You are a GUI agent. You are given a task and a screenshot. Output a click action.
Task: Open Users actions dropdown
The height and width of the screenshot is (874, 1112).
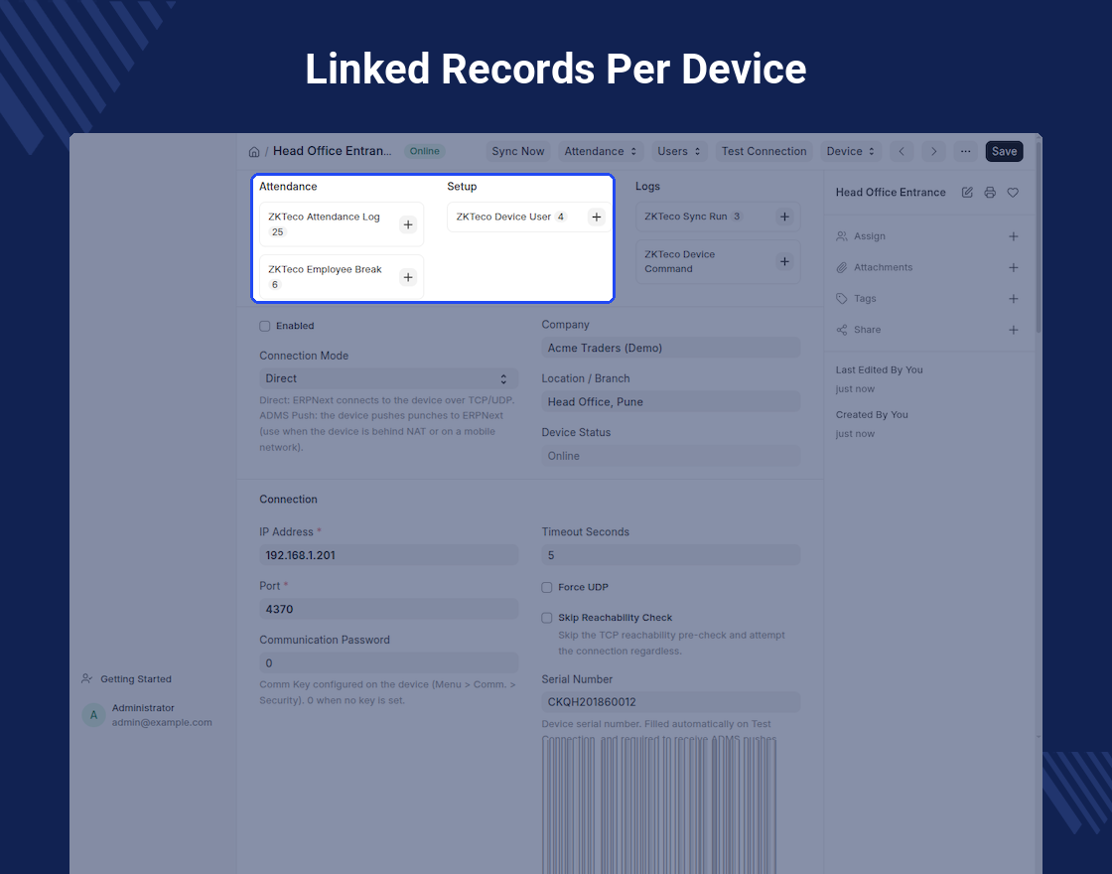679,151
